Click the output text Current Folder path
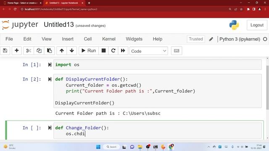The image size is (269, 151). [108, 113]
